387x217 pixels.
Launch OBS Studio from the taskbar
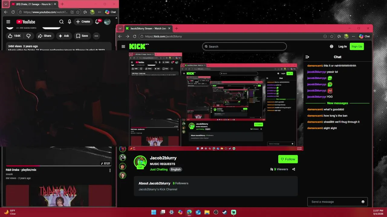[x=216, y=212]
